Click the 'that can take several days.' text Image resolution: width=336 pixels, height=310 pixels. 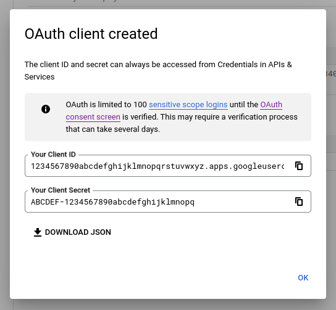click(113, 129)
